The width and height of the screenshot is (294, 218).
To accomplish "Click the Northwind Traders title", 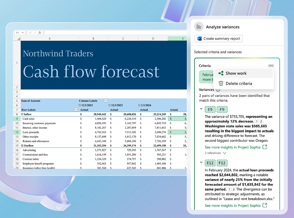I will pos(58,53).
